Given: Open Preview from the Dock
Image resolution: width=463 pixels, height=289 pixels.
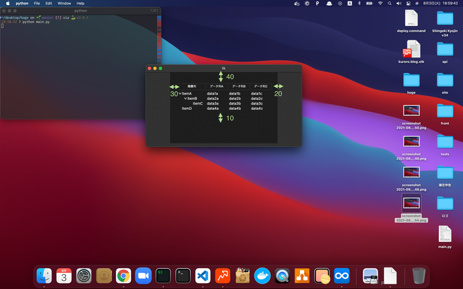Looking at the screenshot, I should click(x=370, y=276).
